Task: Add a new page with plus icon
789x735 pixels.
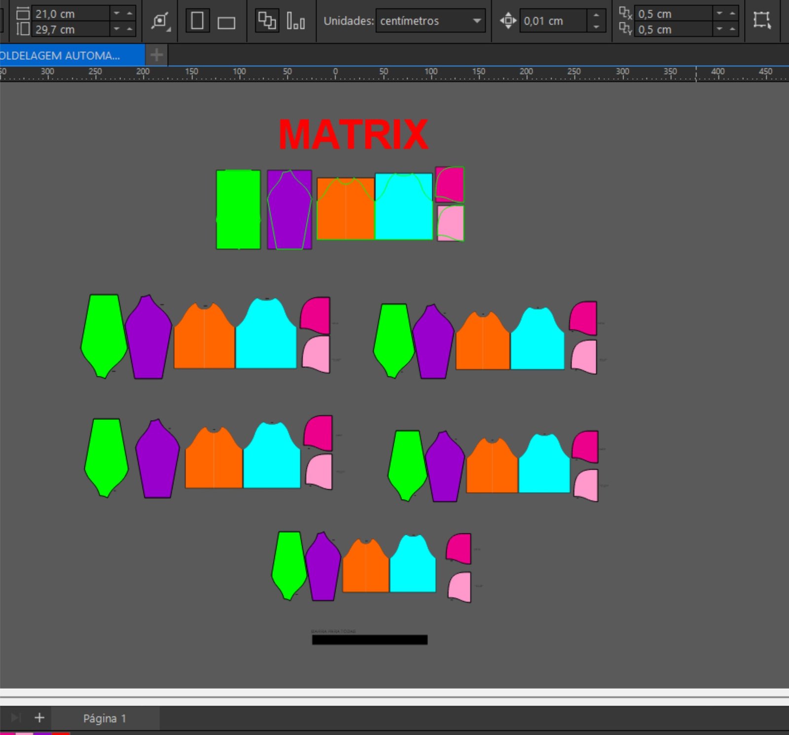Action: [x=39, y=718]
